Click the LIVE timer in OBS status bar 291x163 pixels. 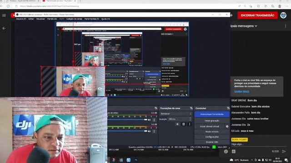click(164, 147)
